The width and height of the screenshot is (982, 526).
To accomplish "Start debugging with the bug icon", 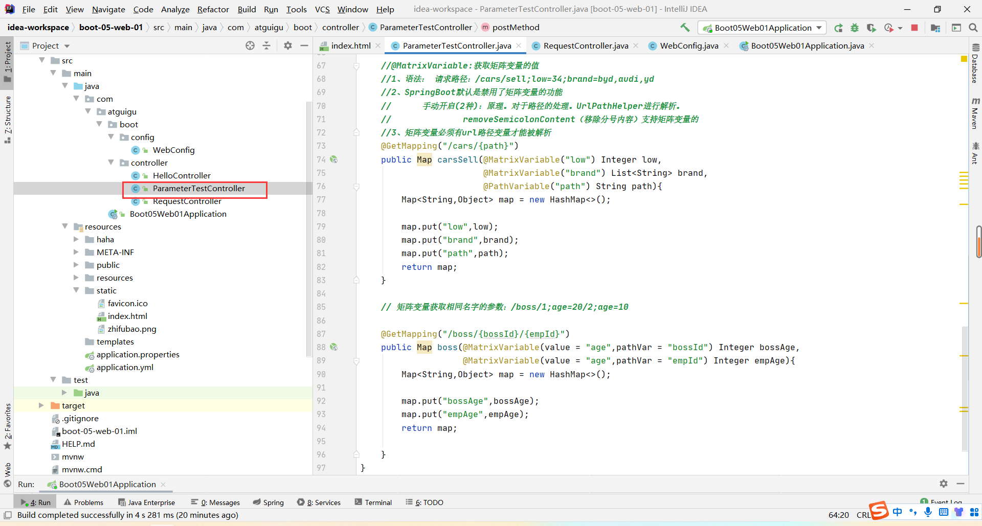I will (855, 28).
